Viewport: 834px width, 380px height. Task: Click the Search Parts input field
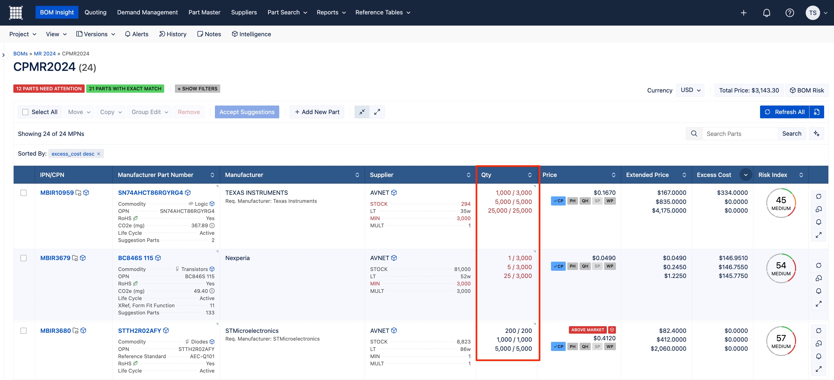point(740,134)
